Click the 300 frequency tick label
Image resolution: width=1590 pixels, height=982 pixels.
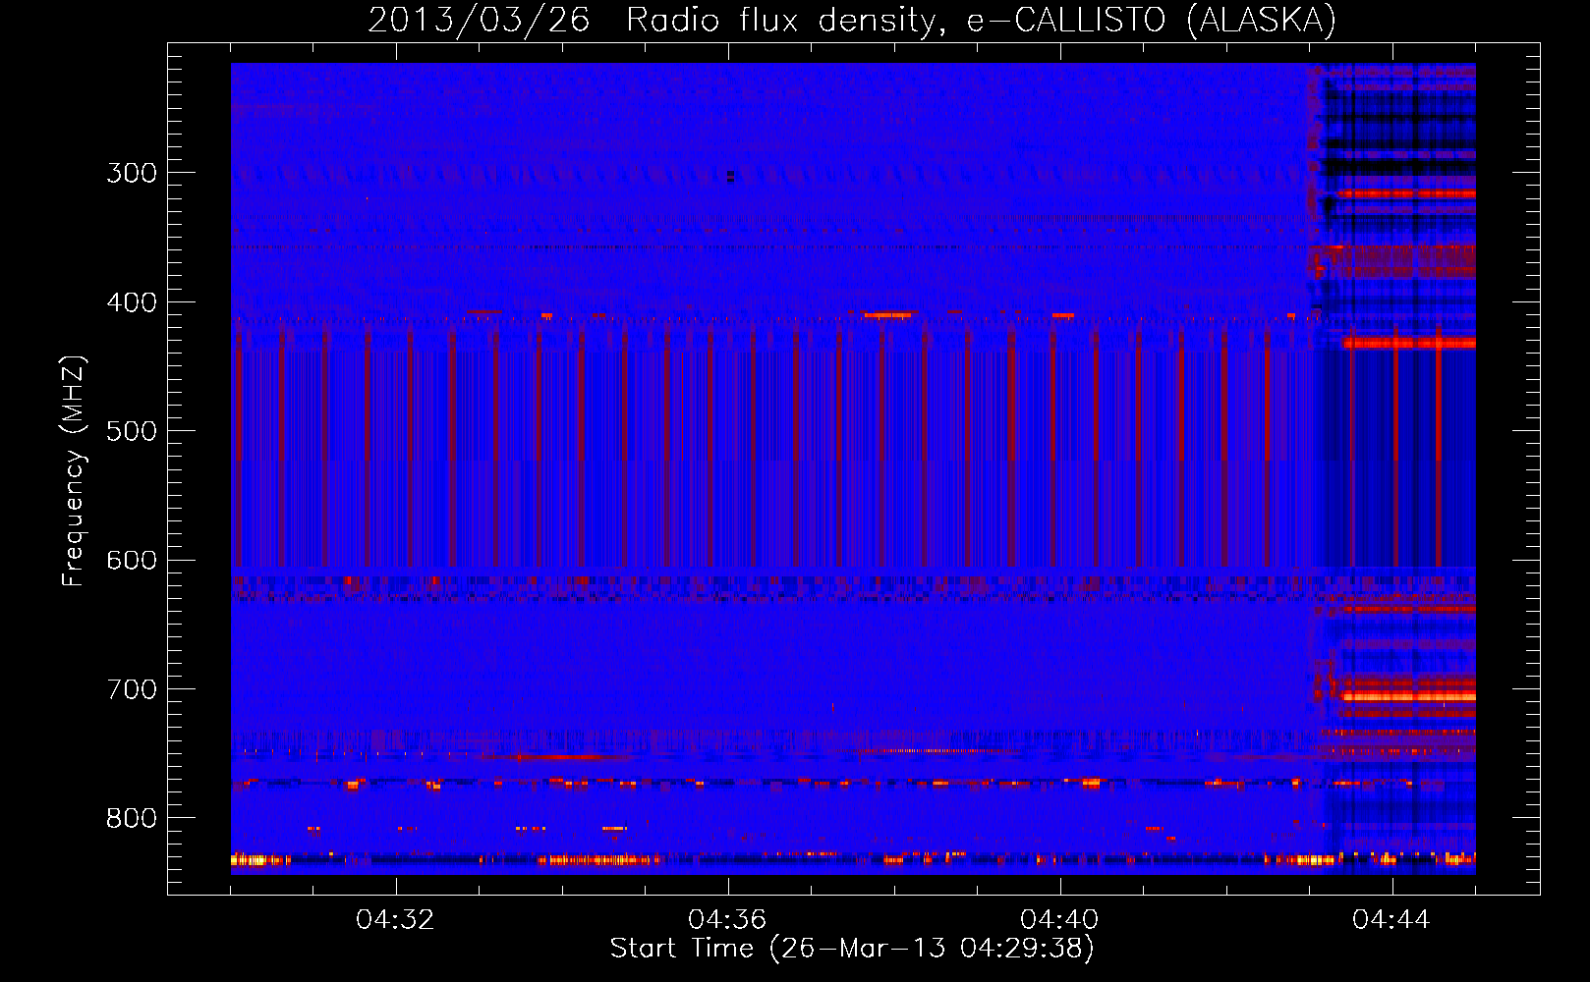coord(132,173)
